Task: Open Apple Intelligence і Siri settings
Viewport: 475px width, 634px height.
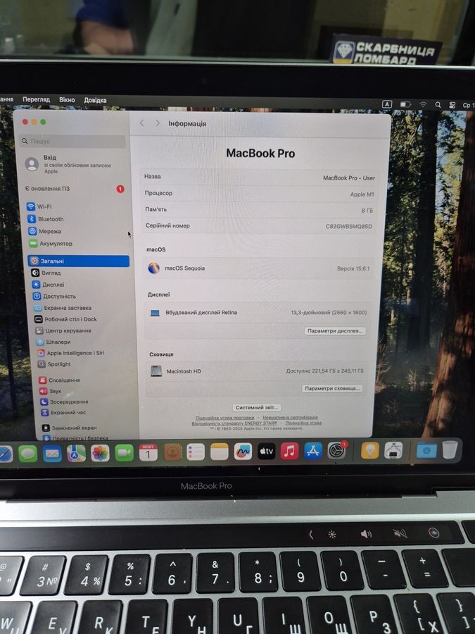Action: 75,353
